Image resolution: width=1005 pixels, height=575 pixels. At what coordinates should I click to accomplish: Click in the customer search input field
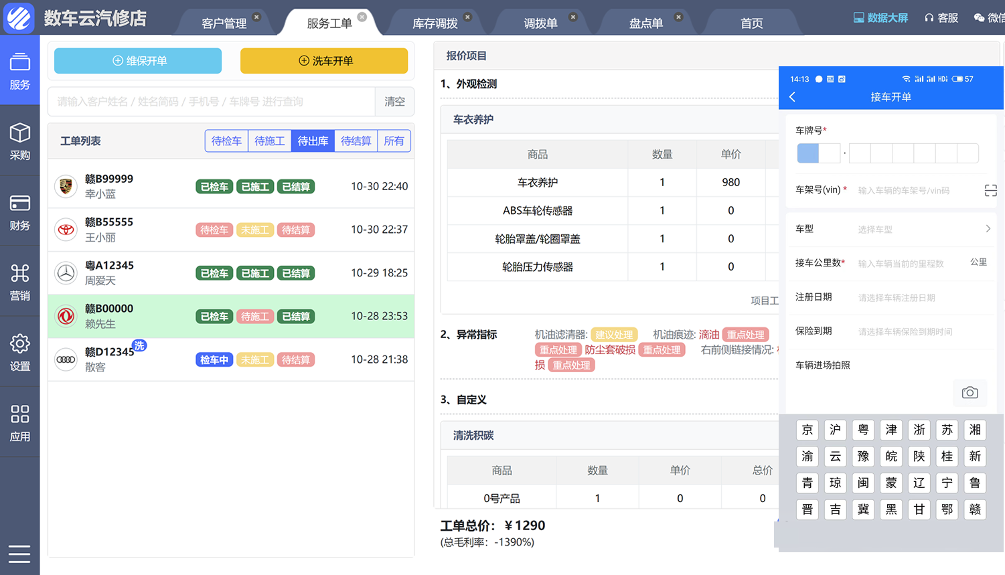point(211,102)
